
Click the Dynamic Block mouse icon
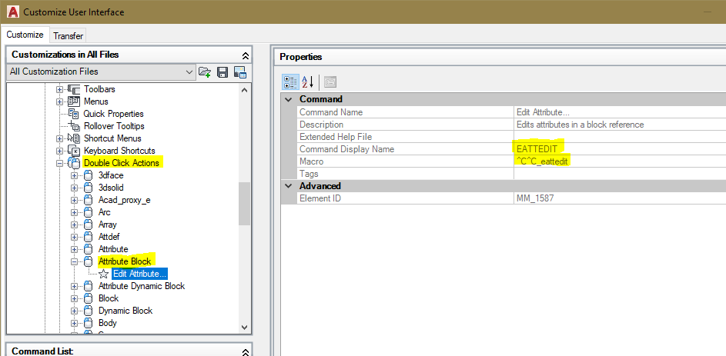pos(89,311)
